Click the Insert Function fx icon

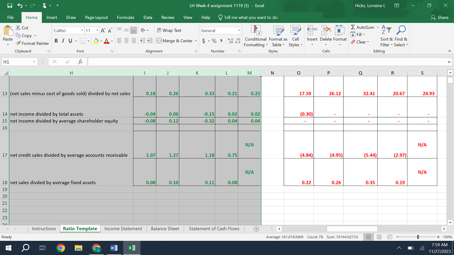(x=80, y=62)
